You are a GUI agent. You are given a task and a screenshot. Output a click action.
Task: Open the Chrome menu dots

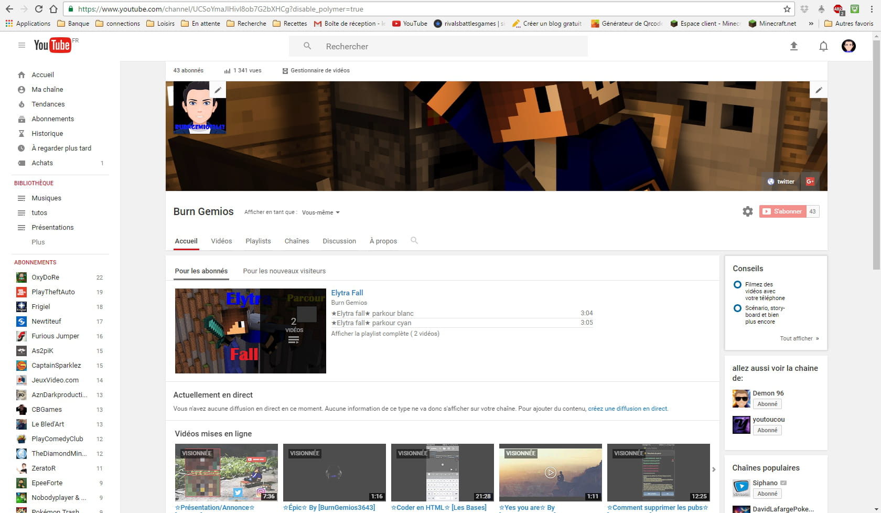pos(871,9)
